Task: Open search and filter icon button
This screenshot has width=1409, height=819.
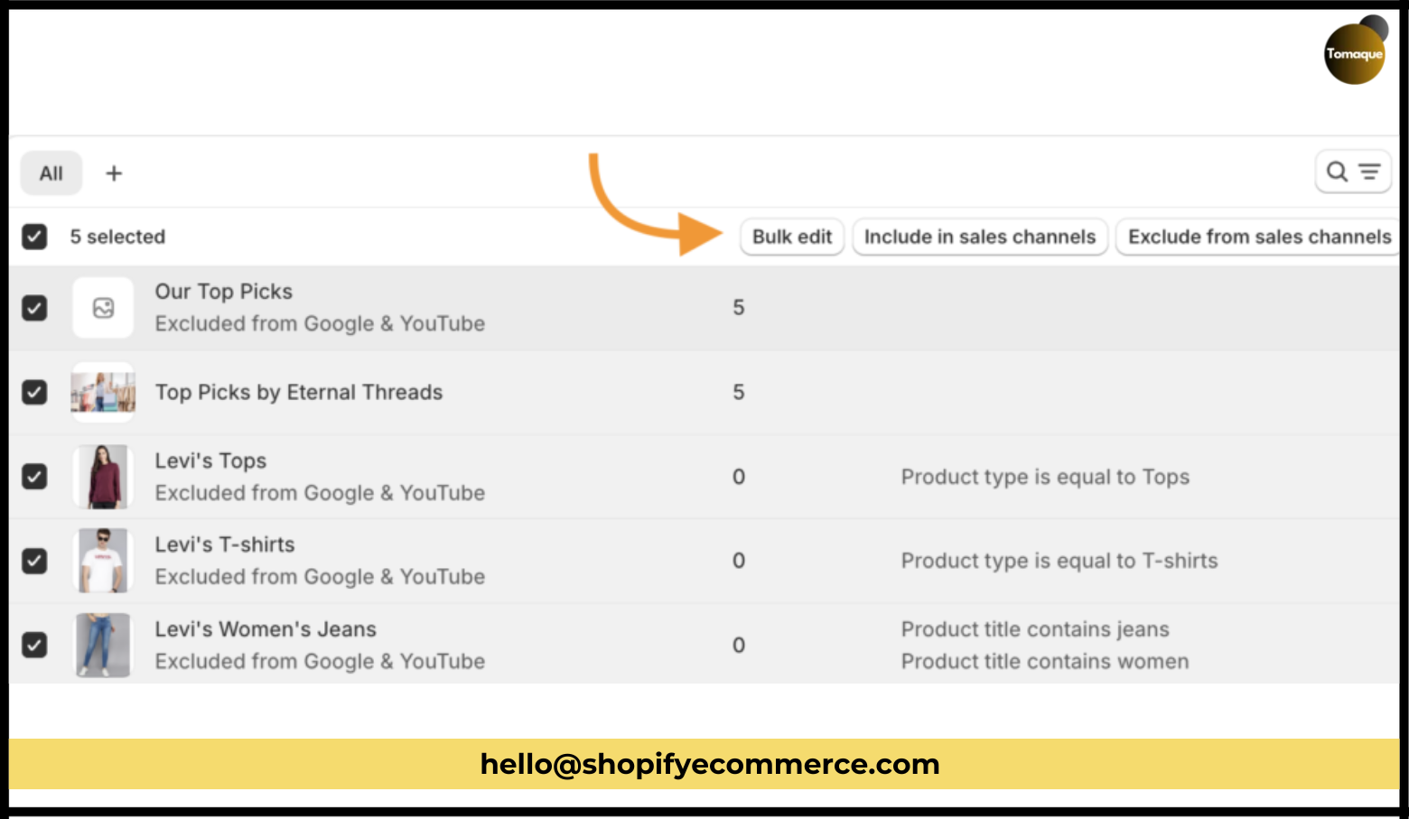Action: (1352, 172)
